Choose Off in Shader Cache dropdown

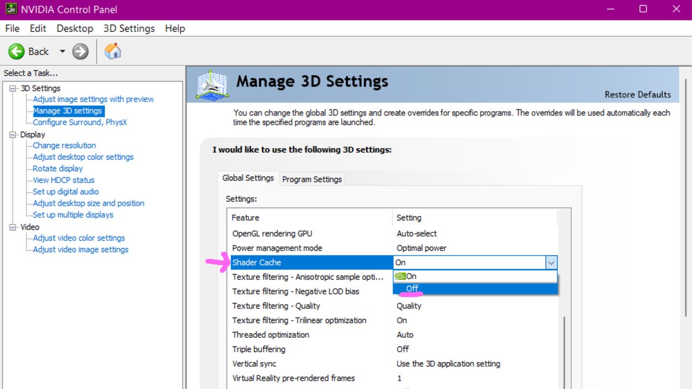pos(475,289)
